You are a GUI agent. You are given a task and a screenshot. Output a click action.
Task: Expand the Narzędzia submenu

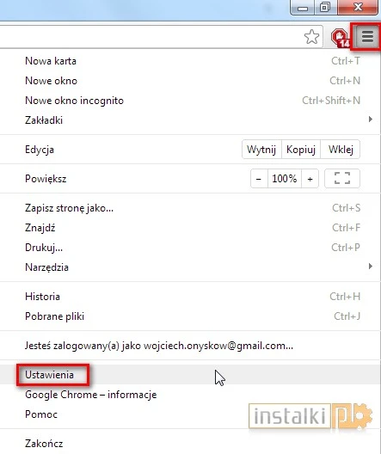coord(190,267)
